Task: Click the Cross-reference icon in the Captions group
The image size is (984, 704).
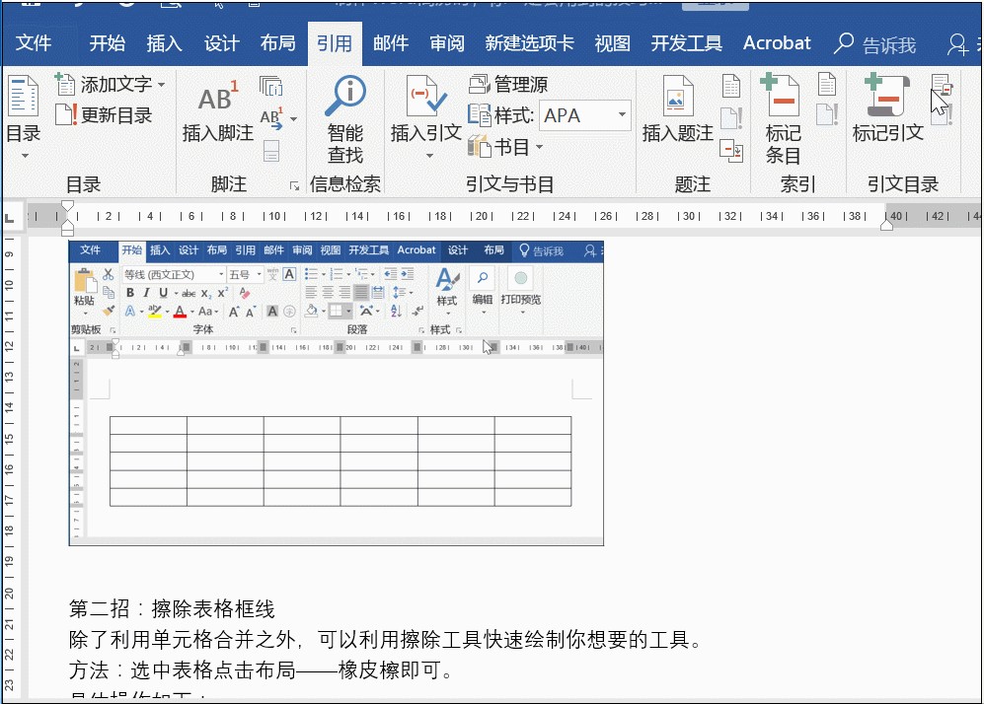Action: click(x=731, y=150)
